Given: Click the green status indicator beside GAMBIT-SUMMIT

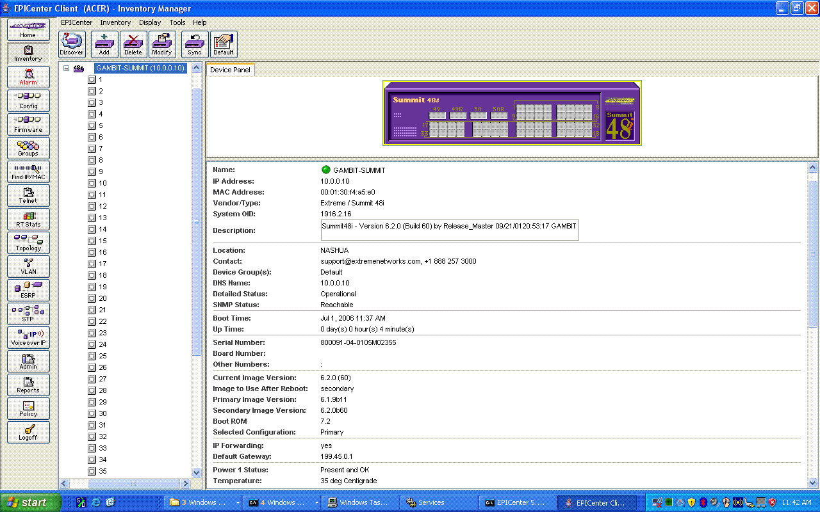Looking at the screenshot, I should tap(325, 170).
